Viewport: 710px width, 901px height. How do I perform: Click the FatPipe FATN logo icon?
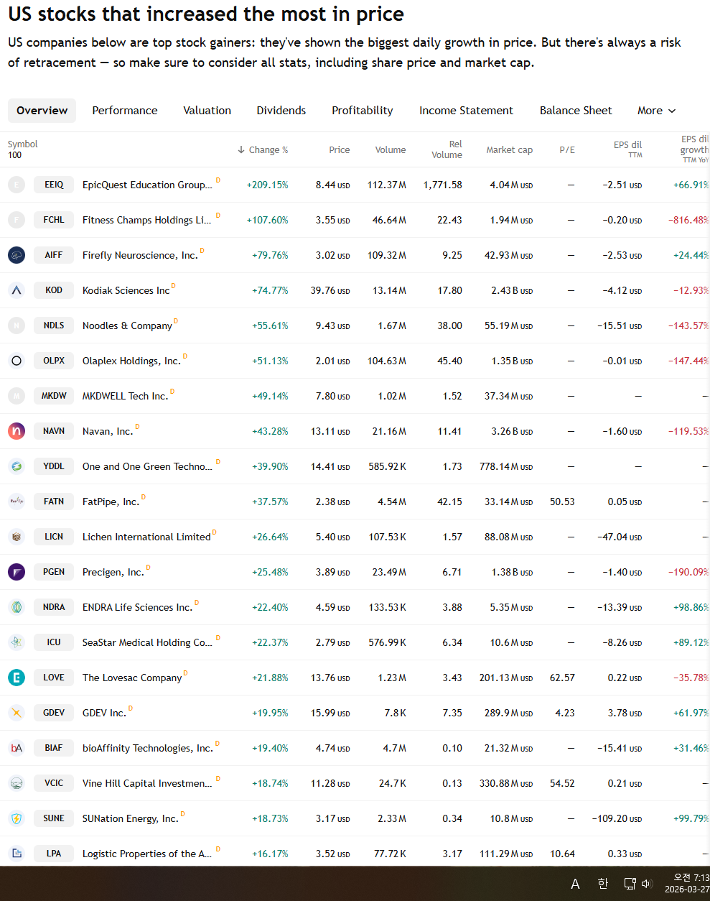[x=17, y=502]
